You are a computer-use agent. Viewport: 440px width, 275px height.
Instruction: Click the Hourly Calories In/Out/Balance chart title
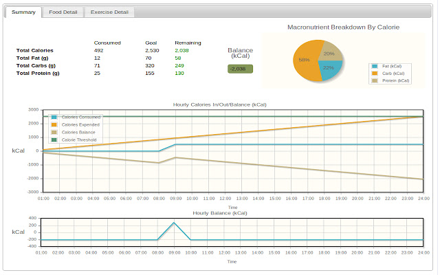220,104
